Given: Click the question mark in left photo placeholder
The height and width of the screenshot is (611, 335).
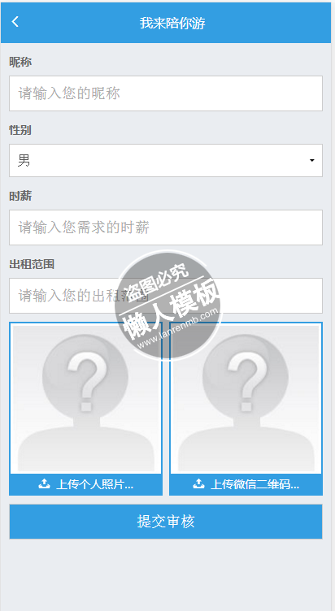Looking at the screenshot, I should 85,381.
